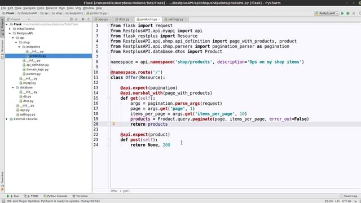The width and height of the screenshot is (361, 203).
Task: Open the Window menu
Action: [88, 8]
